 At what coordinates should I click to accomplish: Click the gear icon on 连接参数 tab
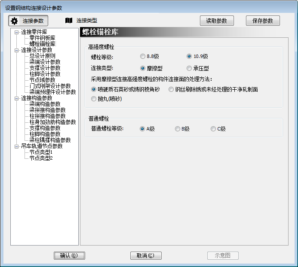pyautogui.click(x=15, y=21)
